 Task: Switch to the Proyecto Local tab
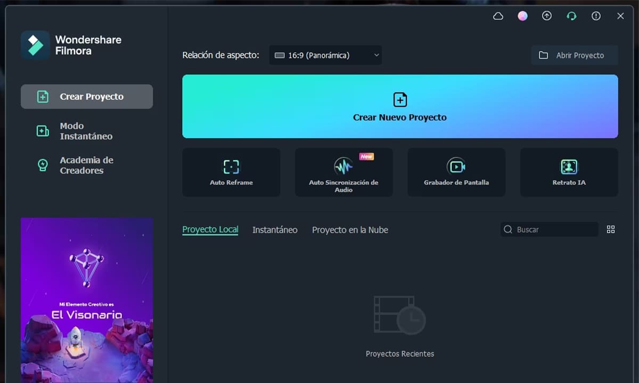210,230
